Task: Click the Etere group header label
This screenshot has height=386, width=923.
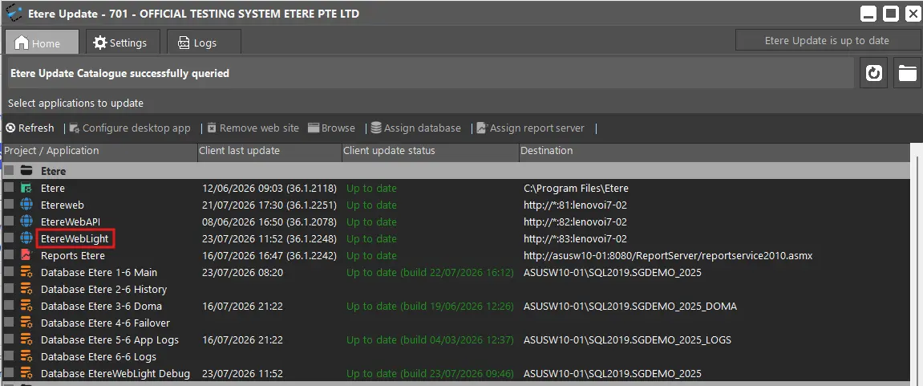Action: tap(53, 171)
